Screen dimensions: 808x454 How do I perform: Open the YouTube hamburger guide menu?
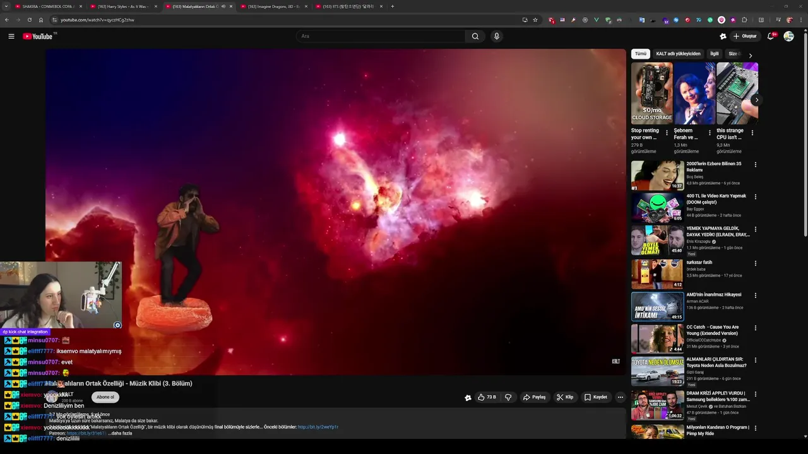pyautogui.click(x=11, y=36)
